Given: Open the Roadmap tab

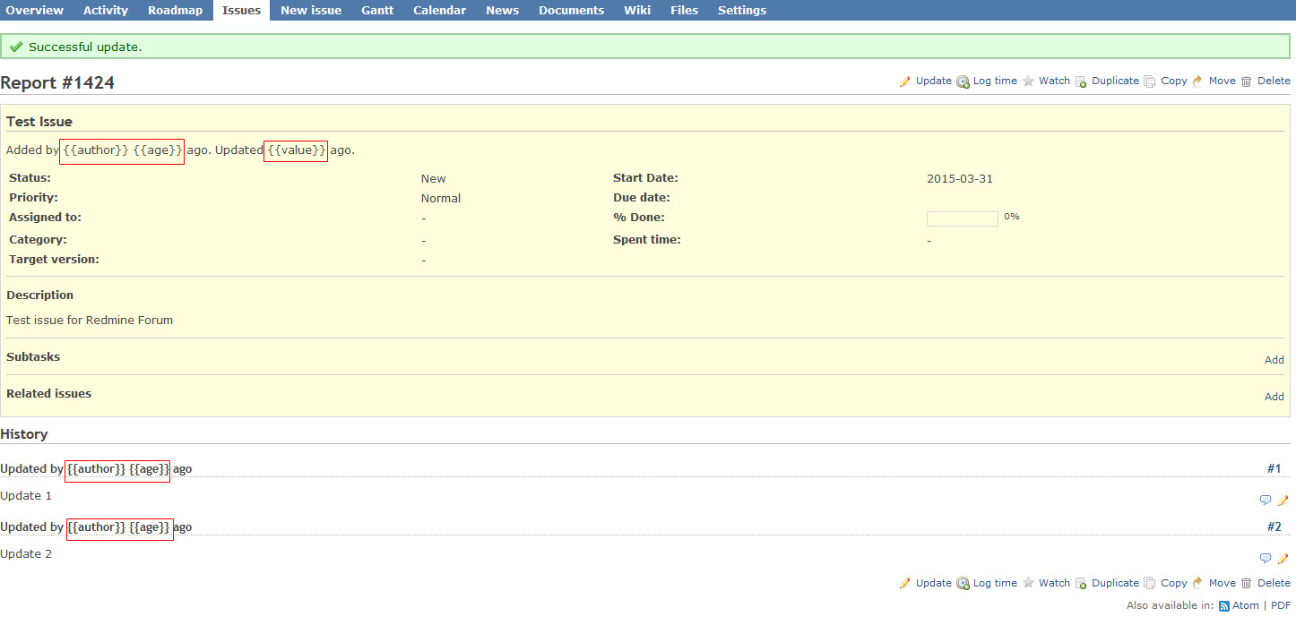Looking at the screenshot, I should (x=176, y=11).
